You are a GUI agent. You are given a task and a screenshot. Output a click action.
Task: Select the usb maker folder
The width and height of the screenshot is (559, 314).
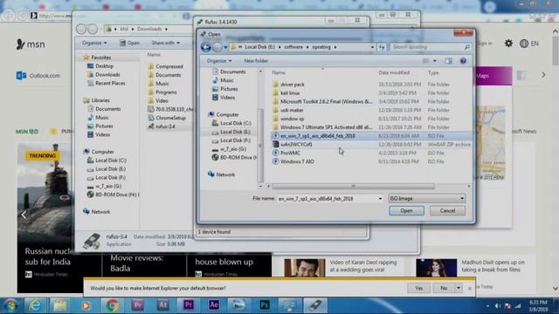tap(292, 111)
